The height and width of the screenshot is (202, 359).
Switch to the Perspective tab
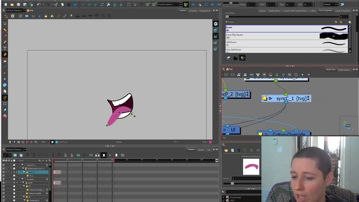click(x=205, y=11)
